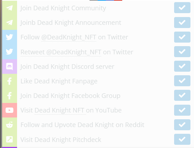
Task: Toggle checkmark for Follow @DeadKnight_NFT on Twitter
Action: (182, 37)
